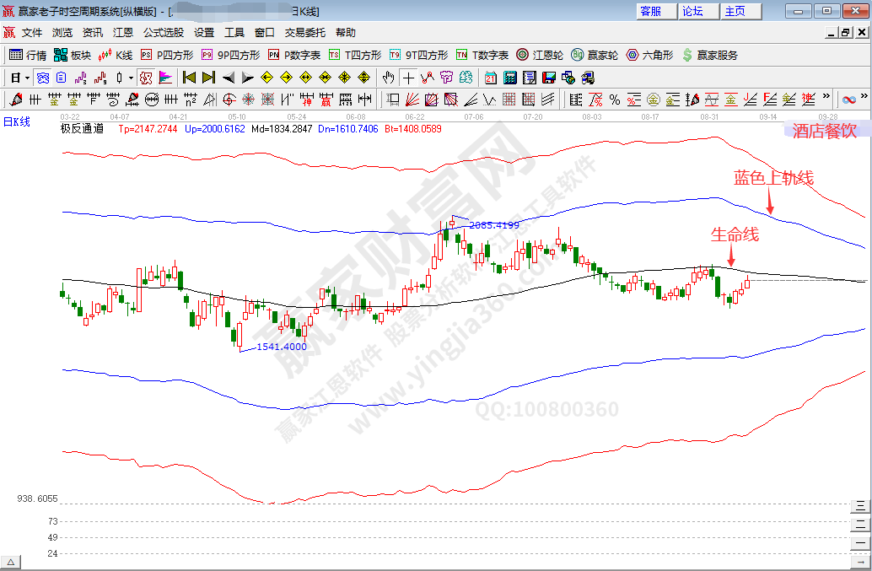Open the 江恩轮 (Gann wheel) tool
The height and width of the screenshot is (571, 872).
[540, 55]
